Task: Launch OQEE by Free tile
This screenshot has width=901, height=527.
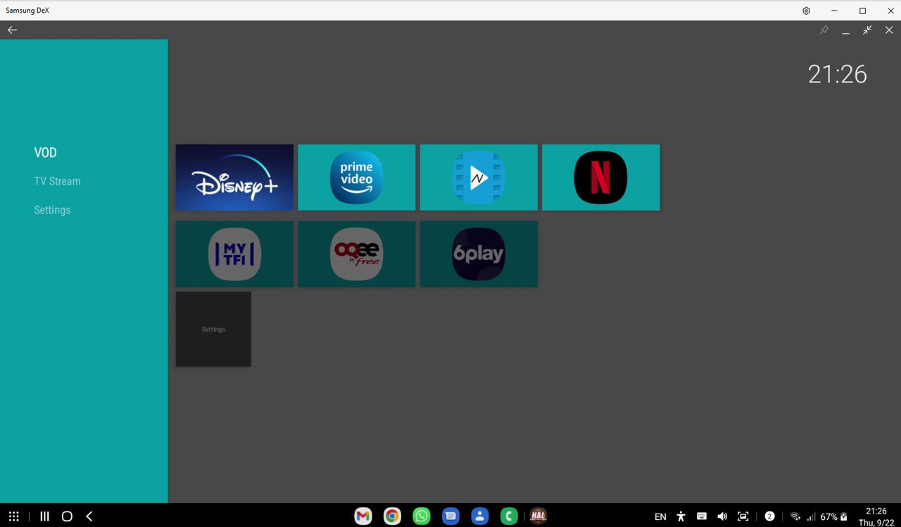Action: [357, 254]
